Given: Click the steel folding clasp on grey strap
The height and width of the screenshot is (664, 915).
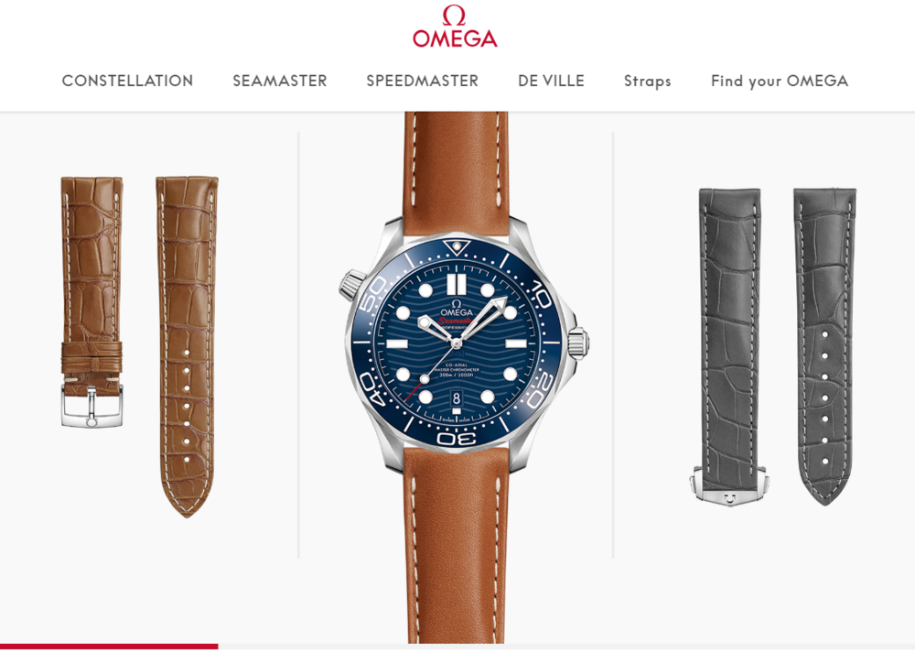Looking at the screenshot, I should coord(729,485).
